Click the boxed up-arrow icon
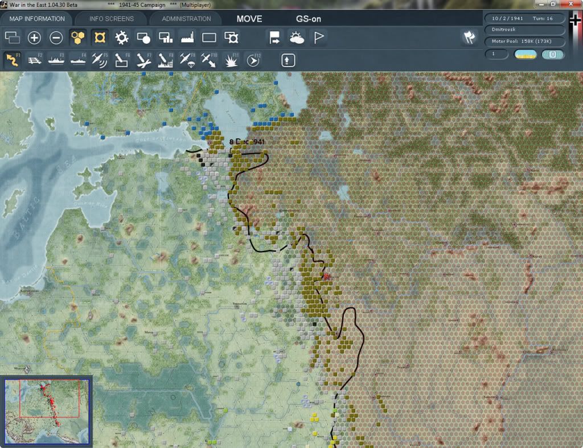Image resolution: width=583 pixels, height=448 pixels. [288, 60]
